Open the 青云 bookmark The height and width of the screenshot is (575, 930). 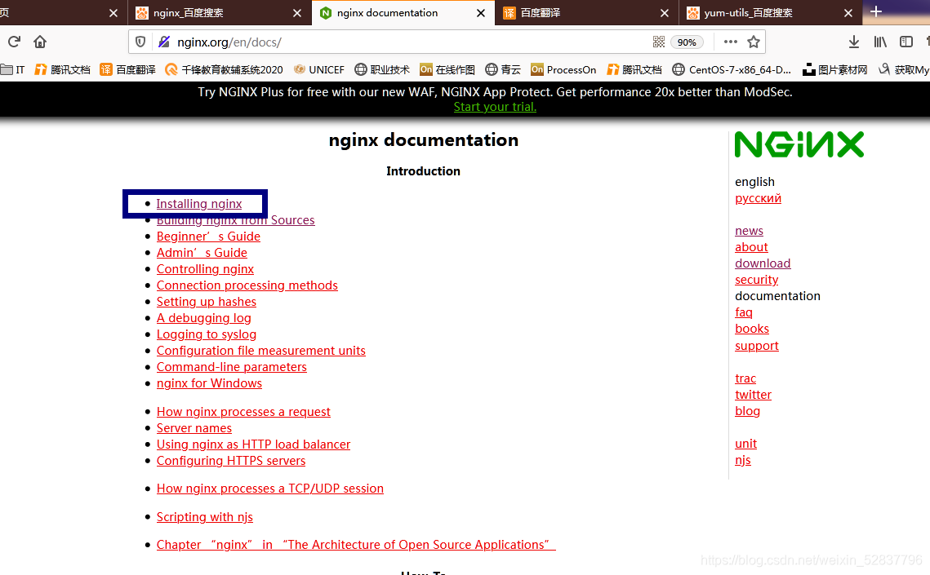click(x=503, y=70)
